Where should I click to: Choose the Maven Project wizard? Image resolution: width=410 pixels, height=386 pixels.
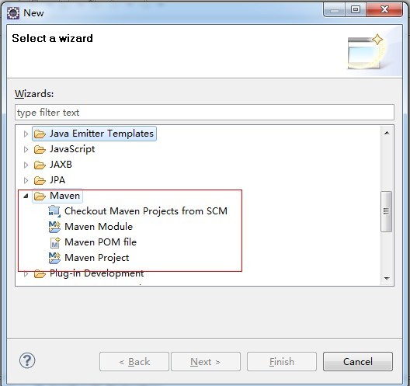click(97, 258)
